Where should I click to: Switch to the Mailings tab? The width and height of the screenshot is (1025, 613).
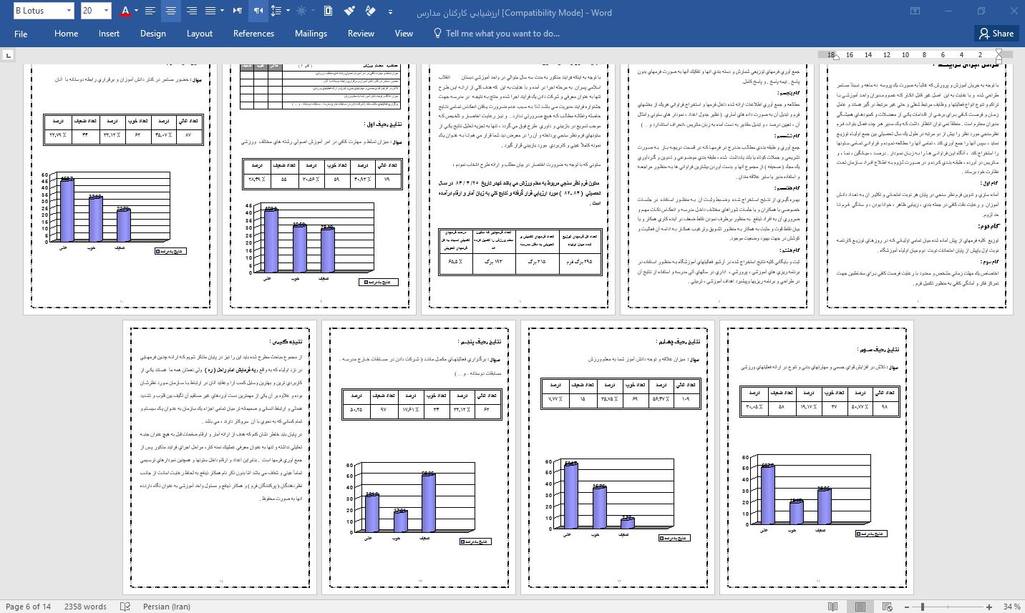311,34
